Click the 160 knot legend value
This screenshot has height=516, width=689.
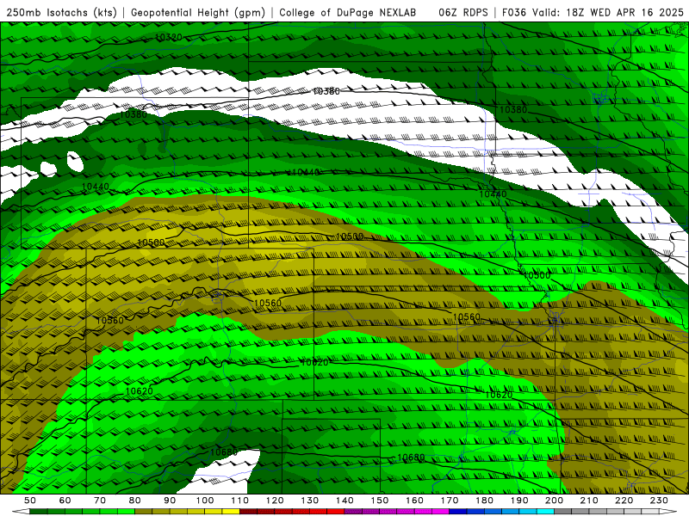[415, 501]
